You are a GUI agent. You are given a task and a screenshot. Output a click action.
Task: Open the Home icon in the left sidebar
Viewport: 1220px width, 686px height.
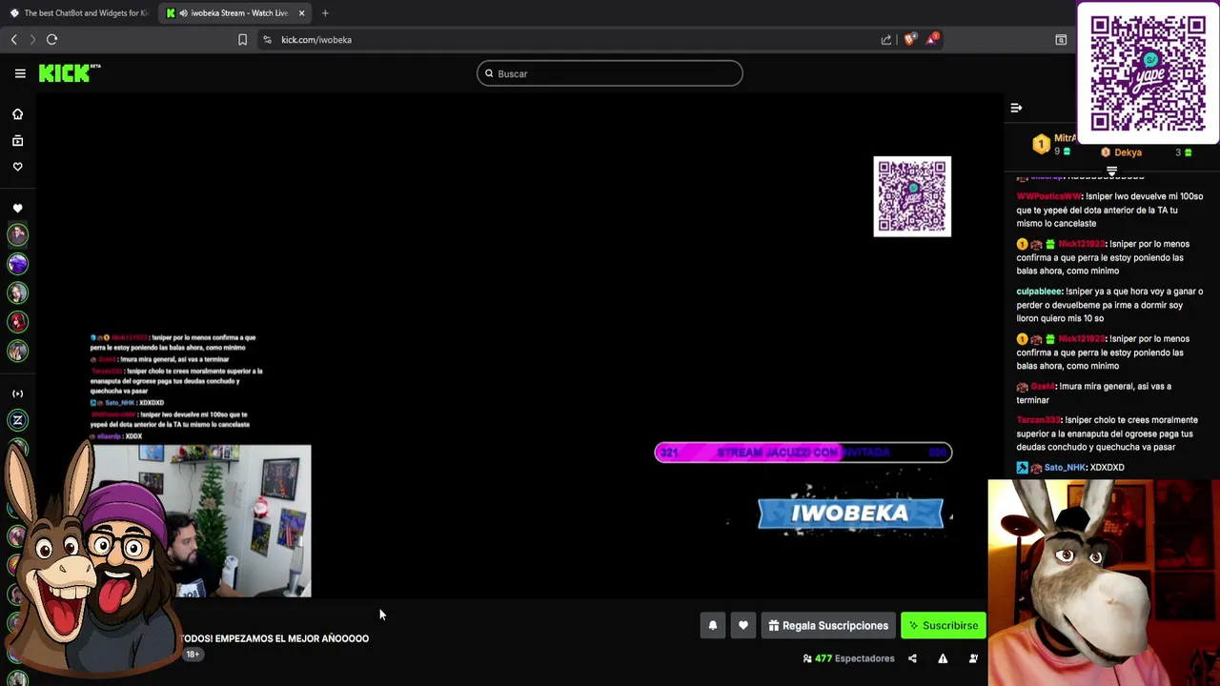[x=17, y=114]
